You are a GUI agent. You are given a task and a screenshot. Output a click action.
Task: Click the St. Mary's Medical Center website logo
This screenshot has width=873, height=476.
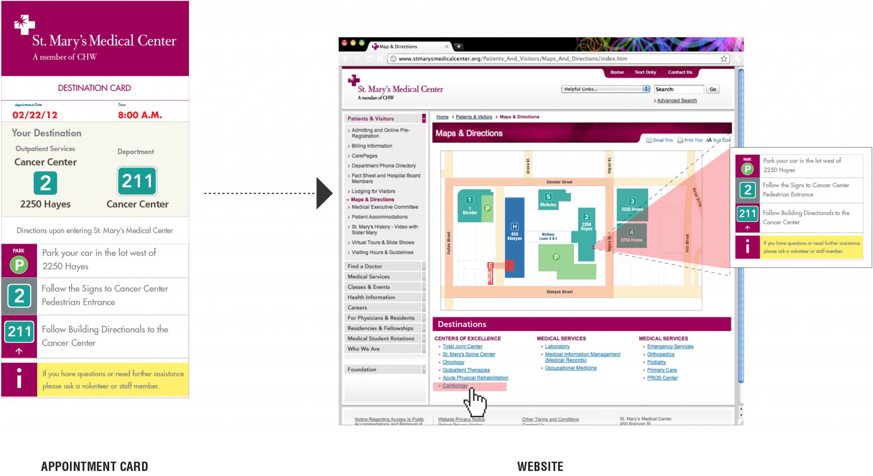[x=396, y=88]
